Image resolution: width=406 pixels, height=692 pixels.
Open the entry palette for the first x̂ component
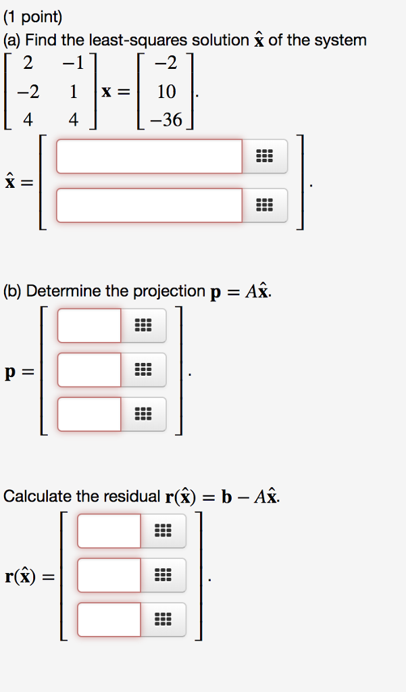264,156
